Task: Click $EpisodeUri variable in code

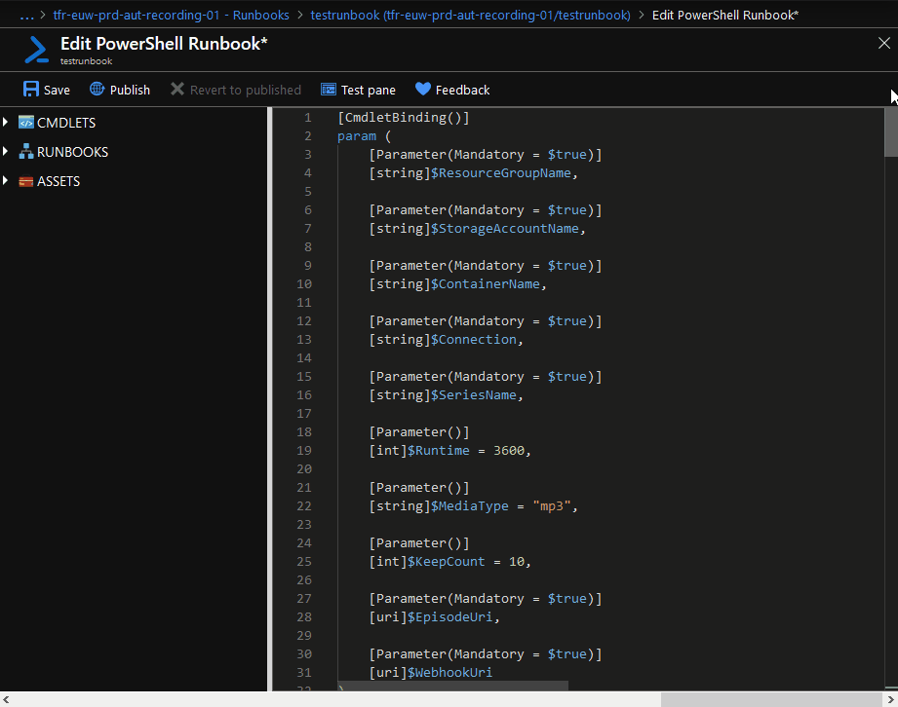Action: point(450,617)
